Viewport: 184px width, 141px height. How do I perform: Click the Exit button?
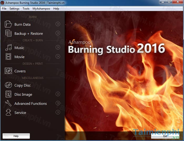pos(165,136)
